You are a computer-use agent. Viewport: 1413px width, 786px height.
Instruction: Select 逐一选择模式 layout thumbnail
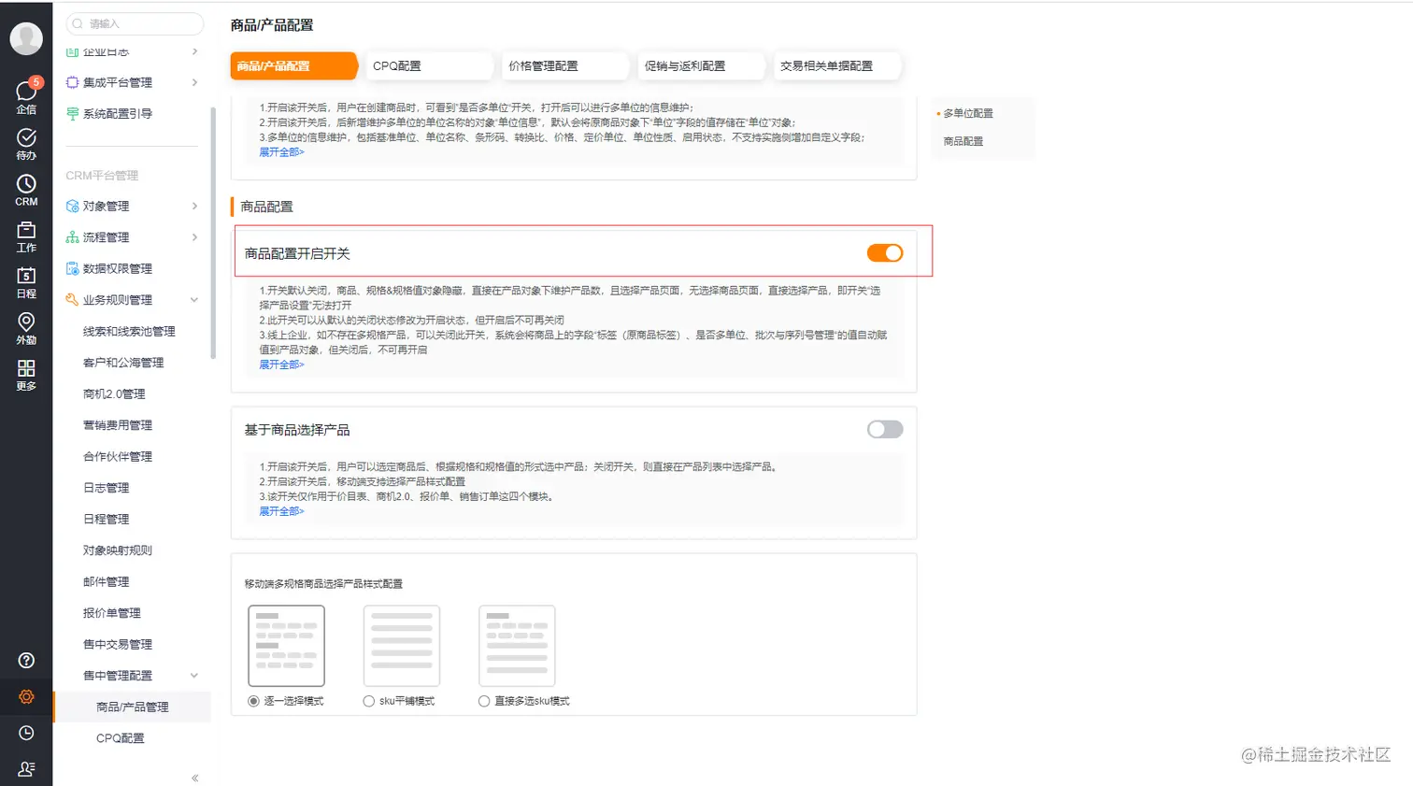tap(286, 646)
